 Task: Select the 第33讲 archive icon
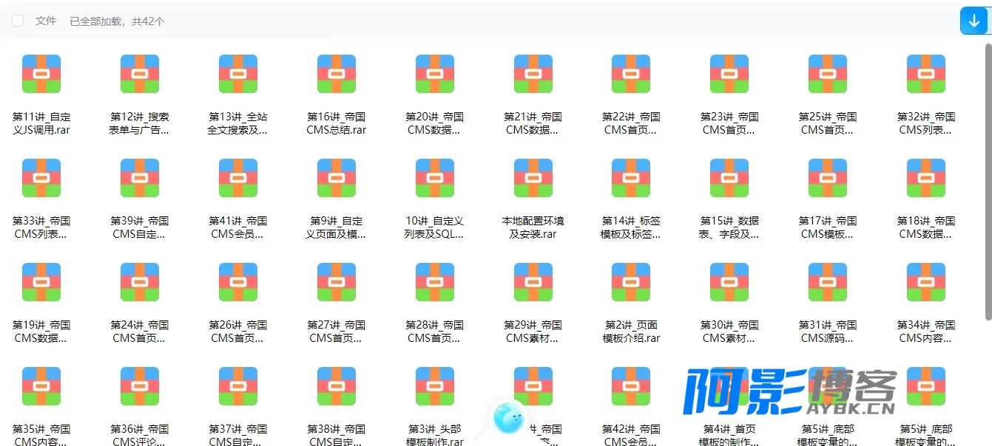(41, 178)
